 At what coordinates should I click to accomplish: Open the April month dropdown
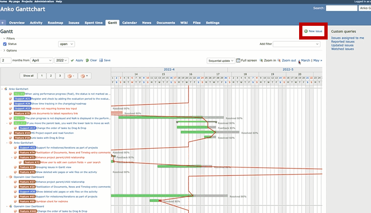42,60
